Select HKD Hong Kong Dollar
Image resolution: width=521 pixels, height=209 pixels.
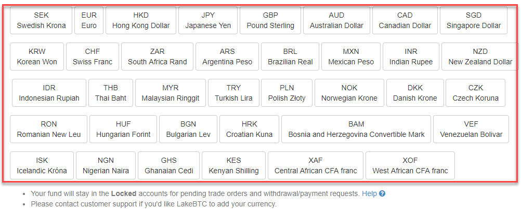141,20
